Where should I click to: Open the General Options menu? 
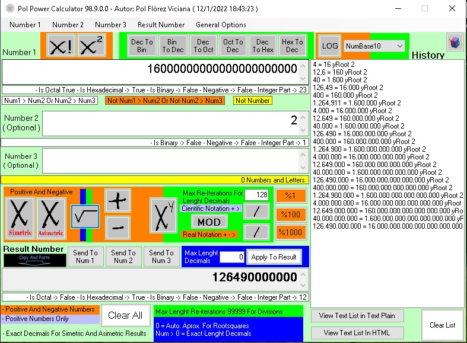221,25
